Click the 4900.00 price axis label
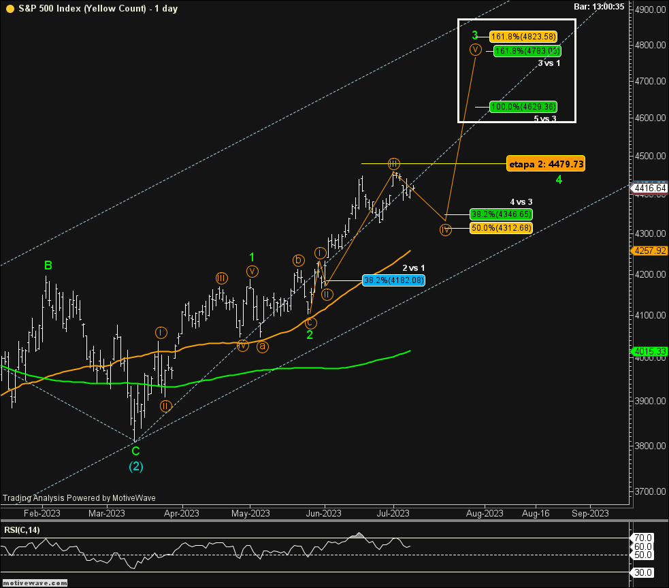Viewport: 669px width, 588px height. point(650,10)
